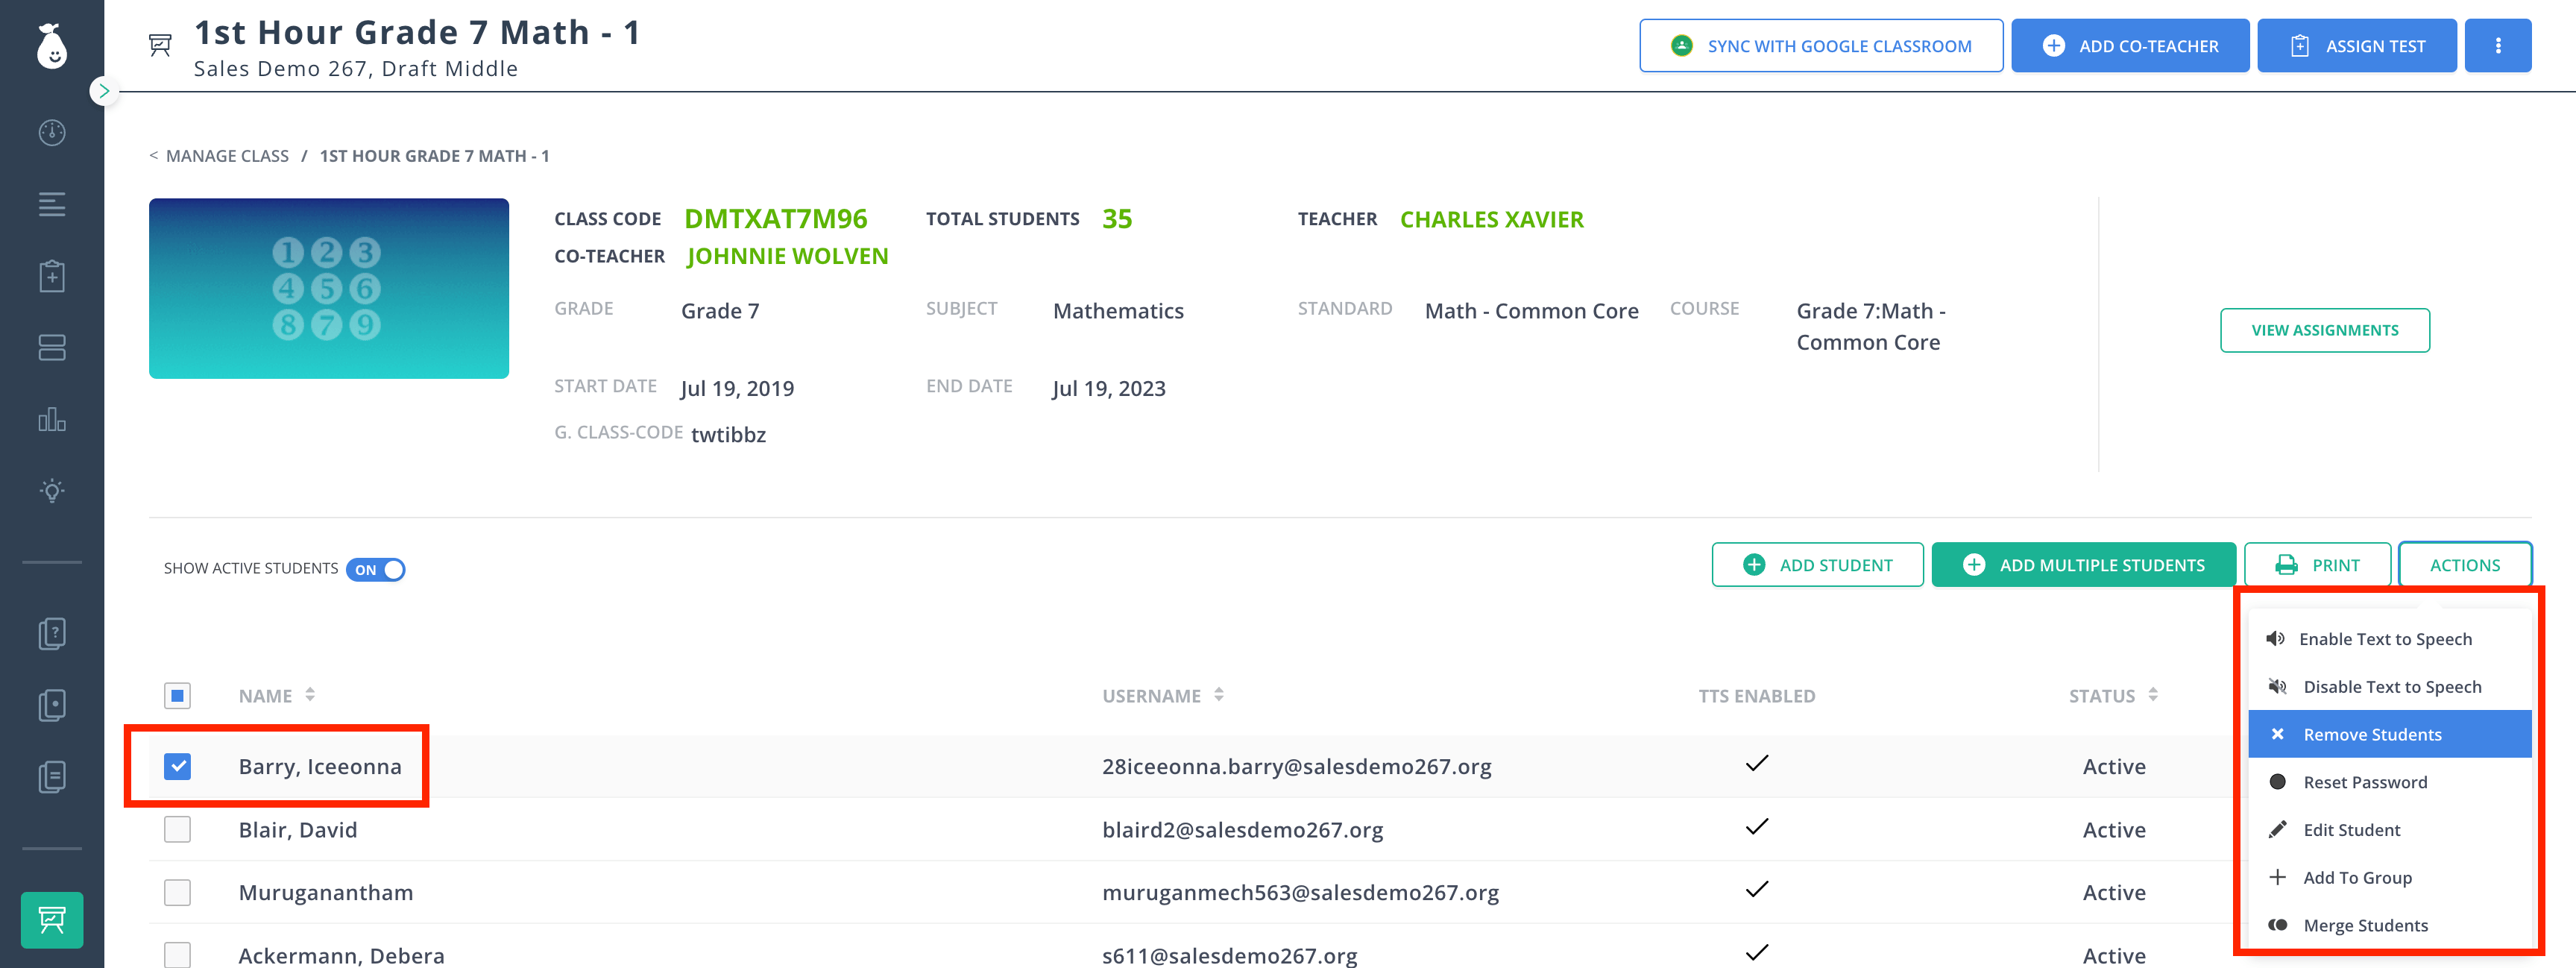This screenshot has width=2576, height=968.
Task: Open the three-dot more options menu
Action: tap(2498, 46)
